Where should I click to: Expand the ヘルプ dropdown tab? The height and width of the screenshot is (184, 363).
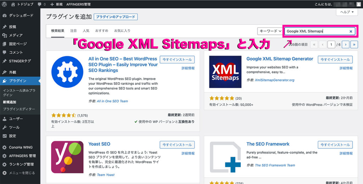click(x=347, y=12)
